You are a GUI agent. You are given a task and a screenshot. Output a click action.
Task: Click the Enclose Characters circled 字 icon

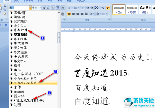coord(63,14)
